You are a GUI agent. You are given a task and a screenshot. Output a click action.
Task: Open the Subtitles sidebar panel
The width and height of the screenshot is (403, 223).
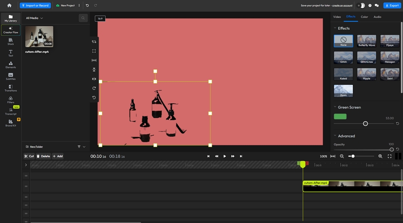pos(10,76)
